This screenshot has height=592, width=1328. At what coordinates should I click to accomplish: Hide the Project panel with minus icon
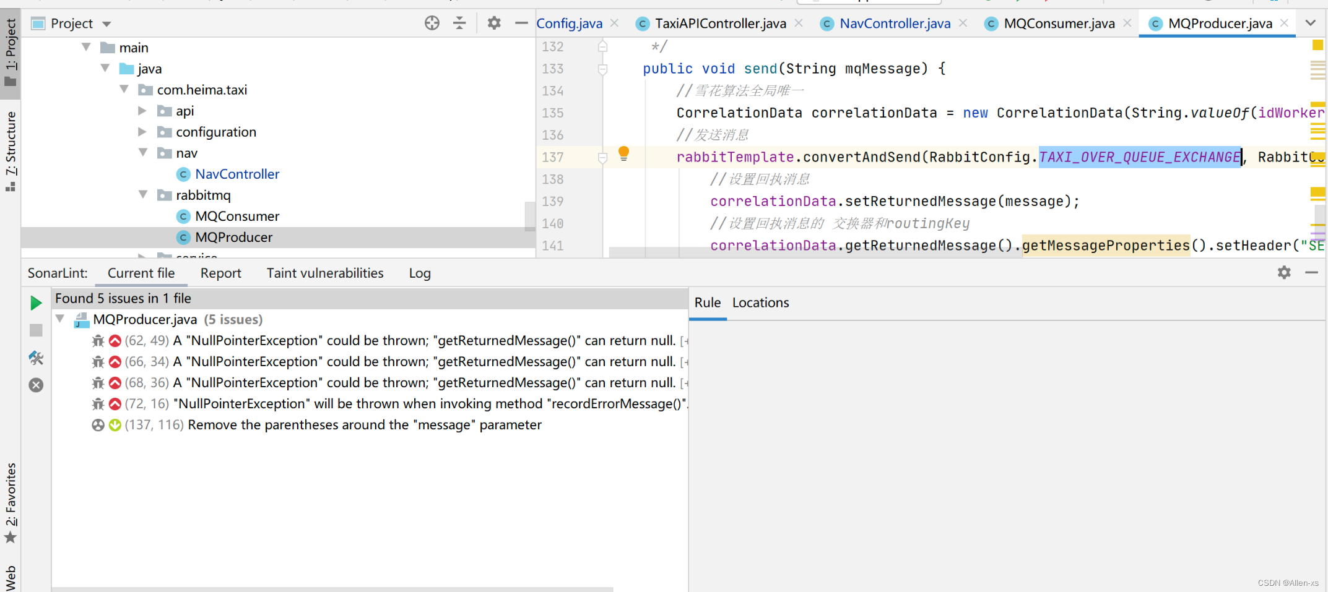coord(521,24)
